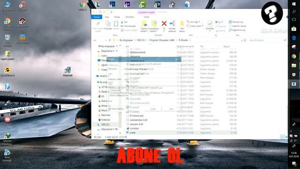Click the Crack button in dialog
Viewport: 300px width, 169px height.
point(153,109)
